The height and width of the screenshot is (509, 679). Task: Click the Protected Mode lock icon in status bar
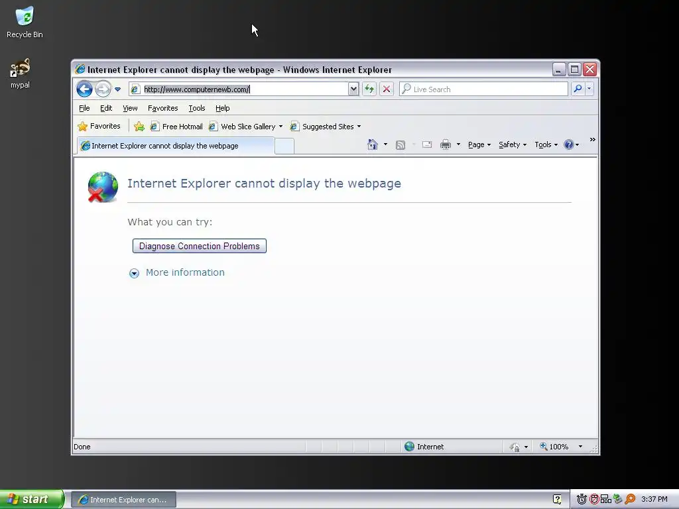(515, 447)
